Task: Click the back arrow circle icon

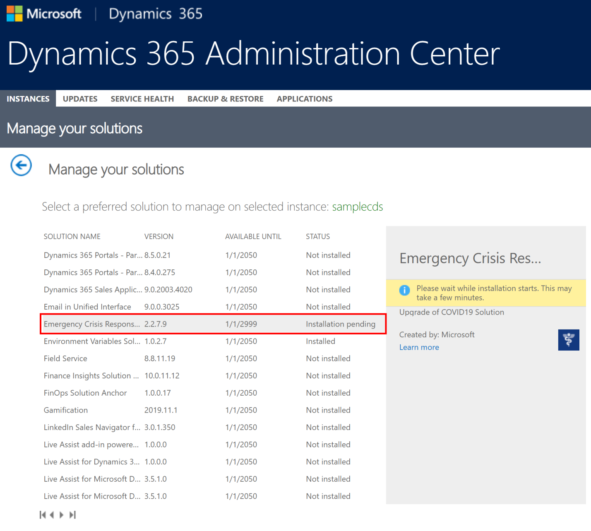Action: pyautogui.click(x=21, y=165)
